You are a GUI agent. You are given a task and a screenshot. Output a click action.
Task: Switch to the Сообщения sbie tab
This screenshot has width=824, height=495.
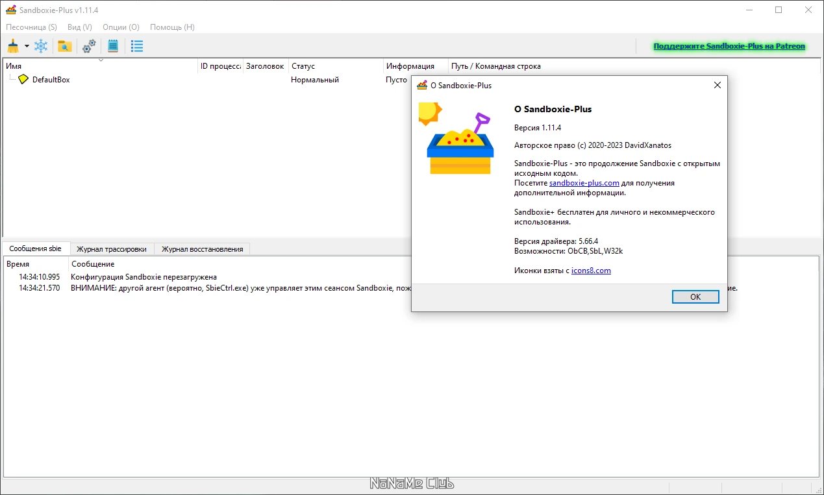click(x=36, y=248)
